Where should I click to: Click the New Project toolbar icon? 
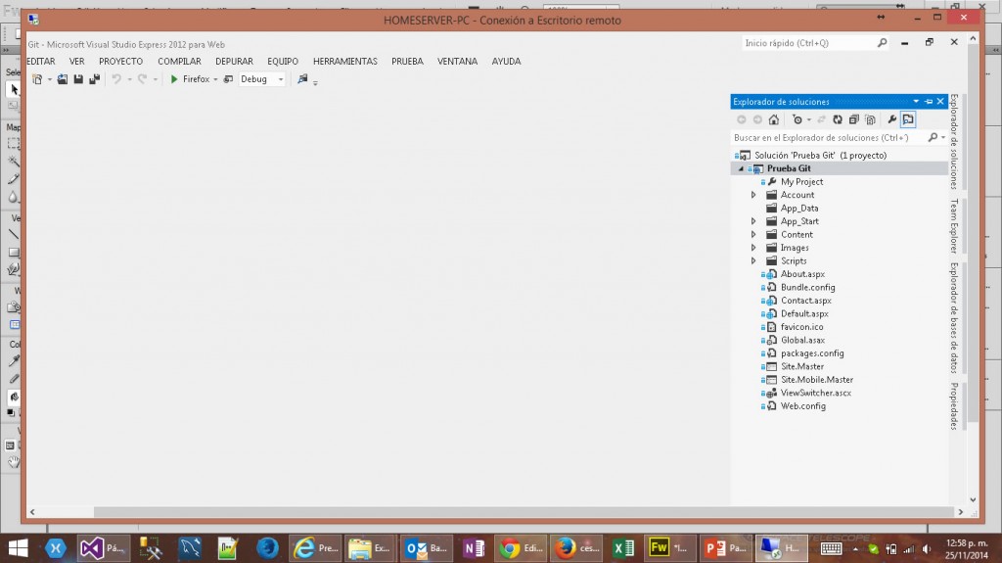[38, 79]
